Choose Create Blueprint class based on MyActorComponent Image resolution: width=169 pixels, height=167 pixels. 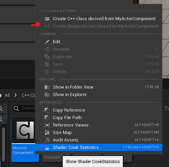99,26
